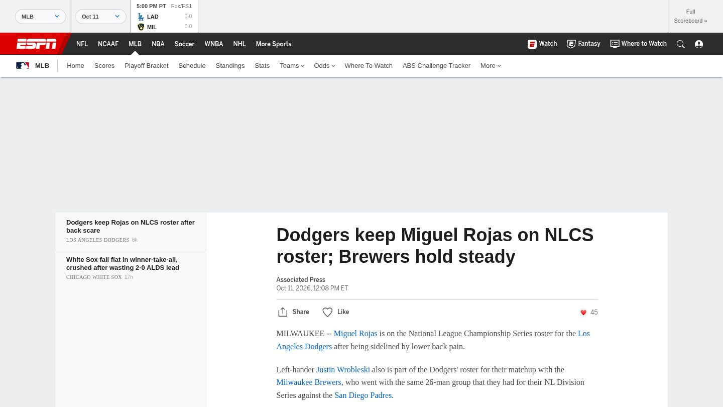Open Dodgers keep Rojas sidebar story
Image resolution: width=723 pixels, height=407 pixels.
tap(131, 227)
